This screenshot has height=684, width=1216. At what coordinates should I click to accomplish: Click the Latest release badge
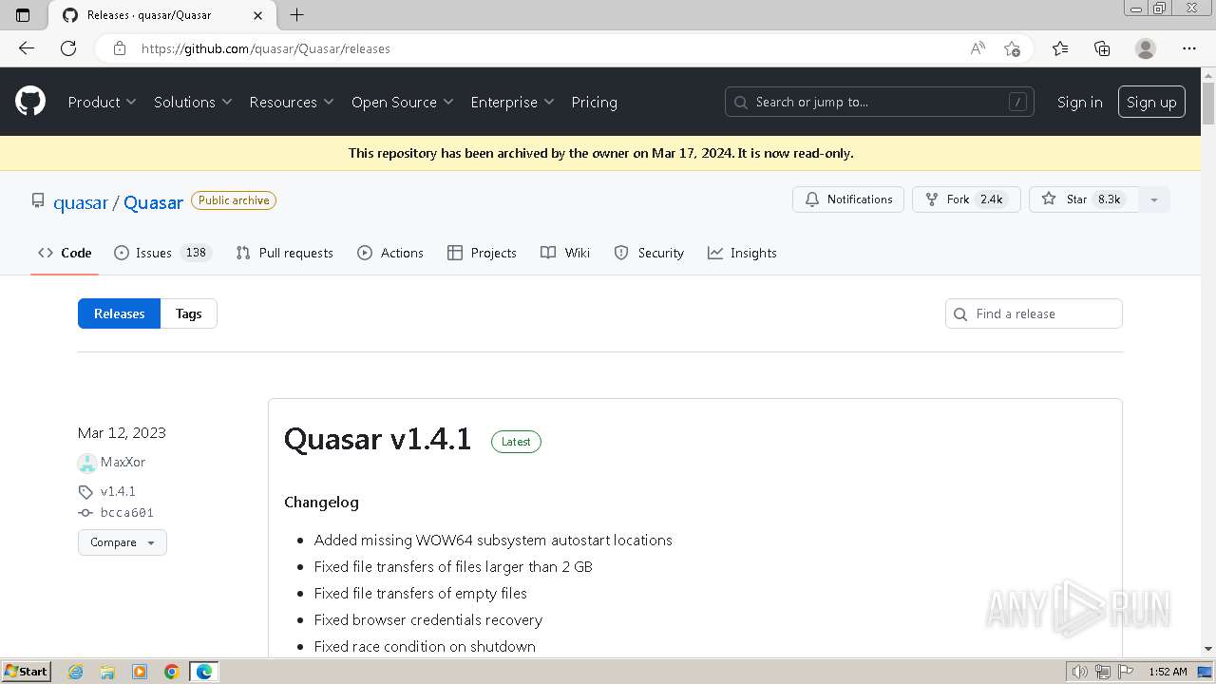click(x=516, y=442)
